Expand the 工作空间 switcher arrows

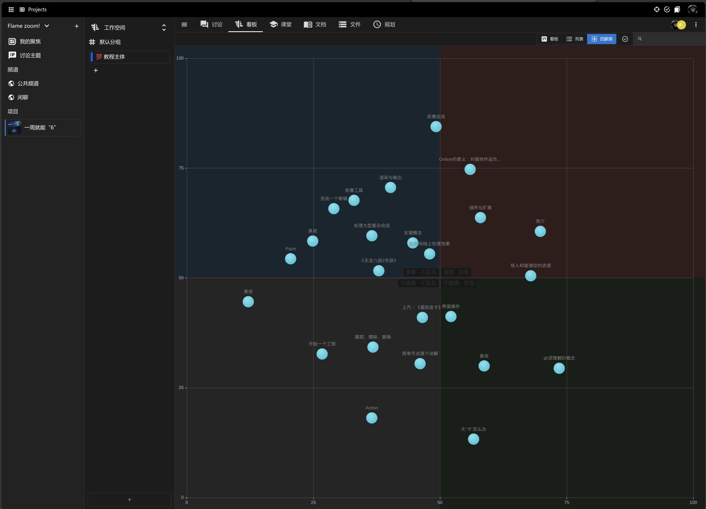point(164,28)
